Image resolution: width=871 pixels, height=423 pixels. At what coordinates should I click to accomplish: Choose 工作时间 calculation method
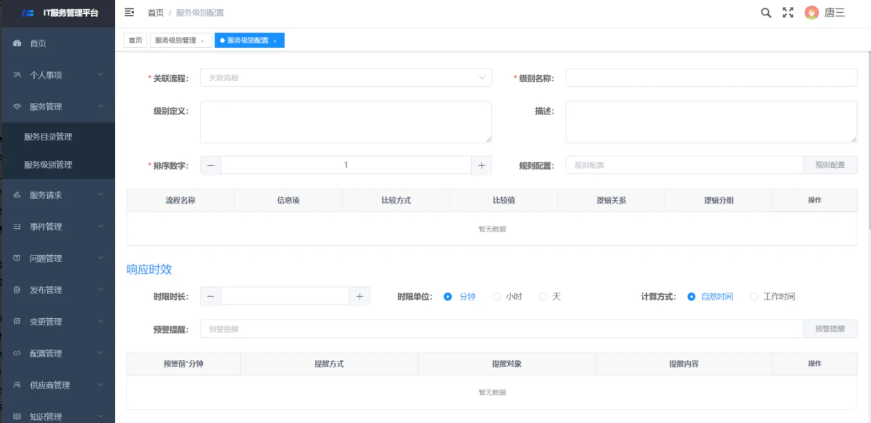754,297
